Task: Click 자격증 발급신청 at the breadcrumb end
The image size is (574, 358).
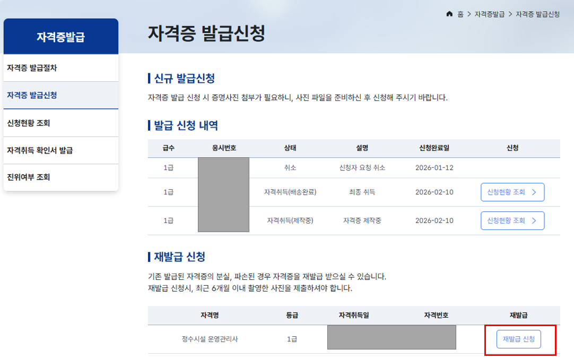Action: 537,14
